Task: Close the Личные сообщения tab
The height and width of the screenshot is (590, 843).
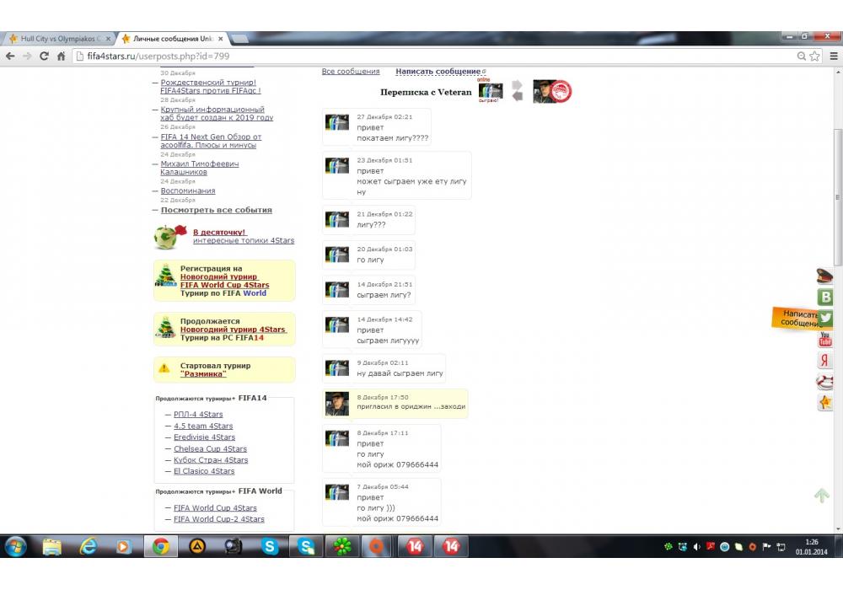Action: 221,39
